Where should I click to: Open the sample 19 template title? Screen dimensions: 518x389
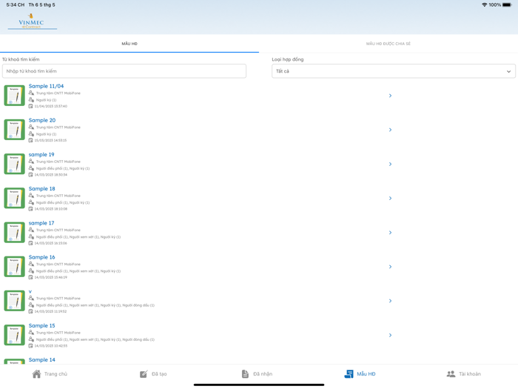click(x=41, y=154)
